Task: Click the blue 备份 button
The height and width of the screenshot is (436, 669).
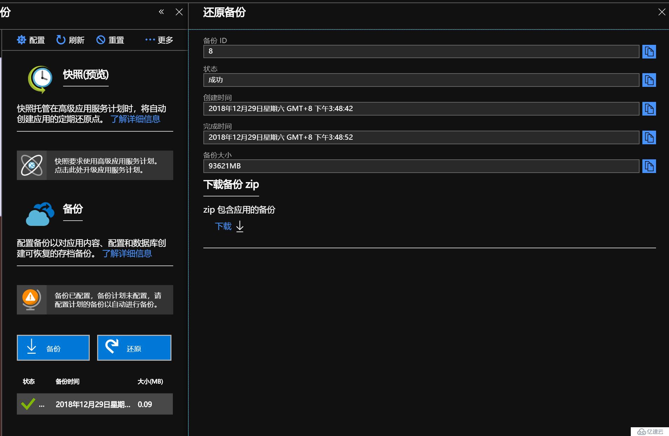Action: click(x=53, y=348)
